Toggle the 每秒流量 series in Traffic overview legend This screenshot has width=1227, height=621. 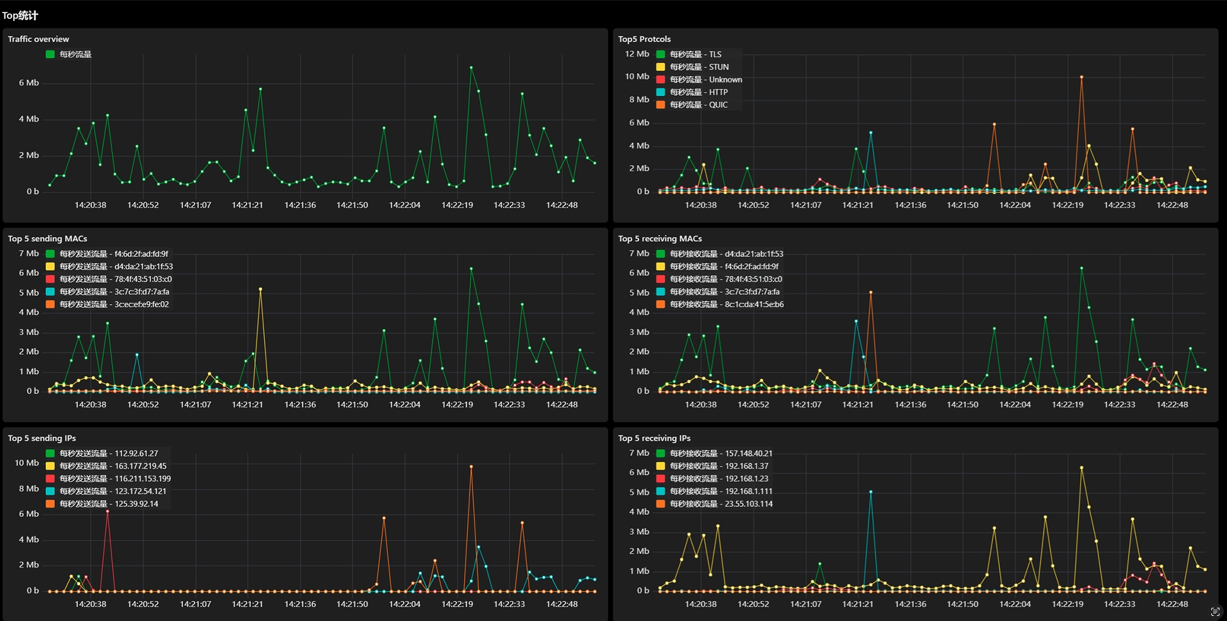pyautogui.click(x=76, y=54)
